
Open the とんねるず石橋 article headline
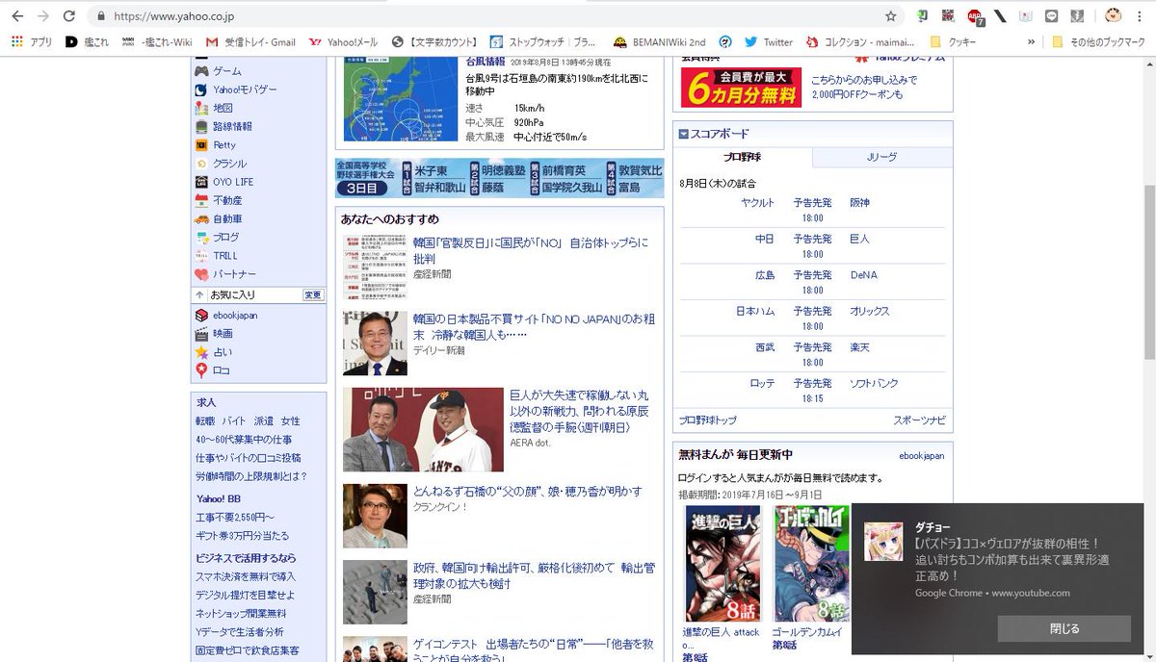pyautogui.click(x=527, y=492)
